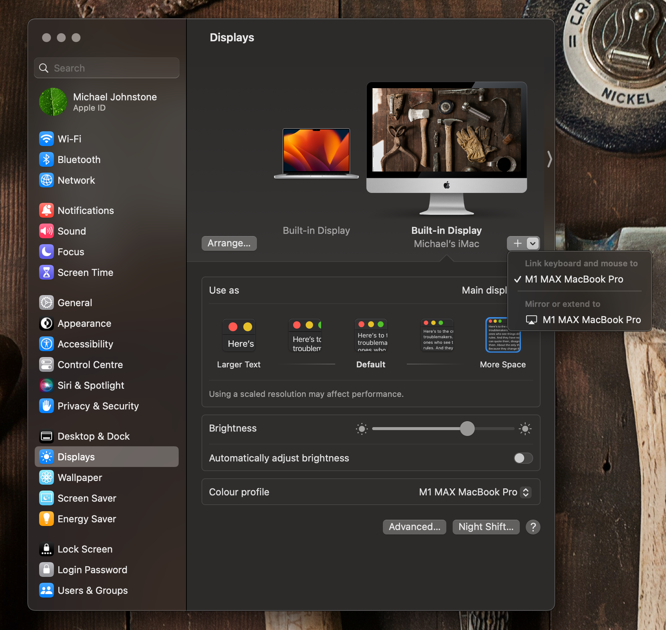Click the Siri & Spotlight icon
Viewport: 666px width, 630px height.
(47, 385)
